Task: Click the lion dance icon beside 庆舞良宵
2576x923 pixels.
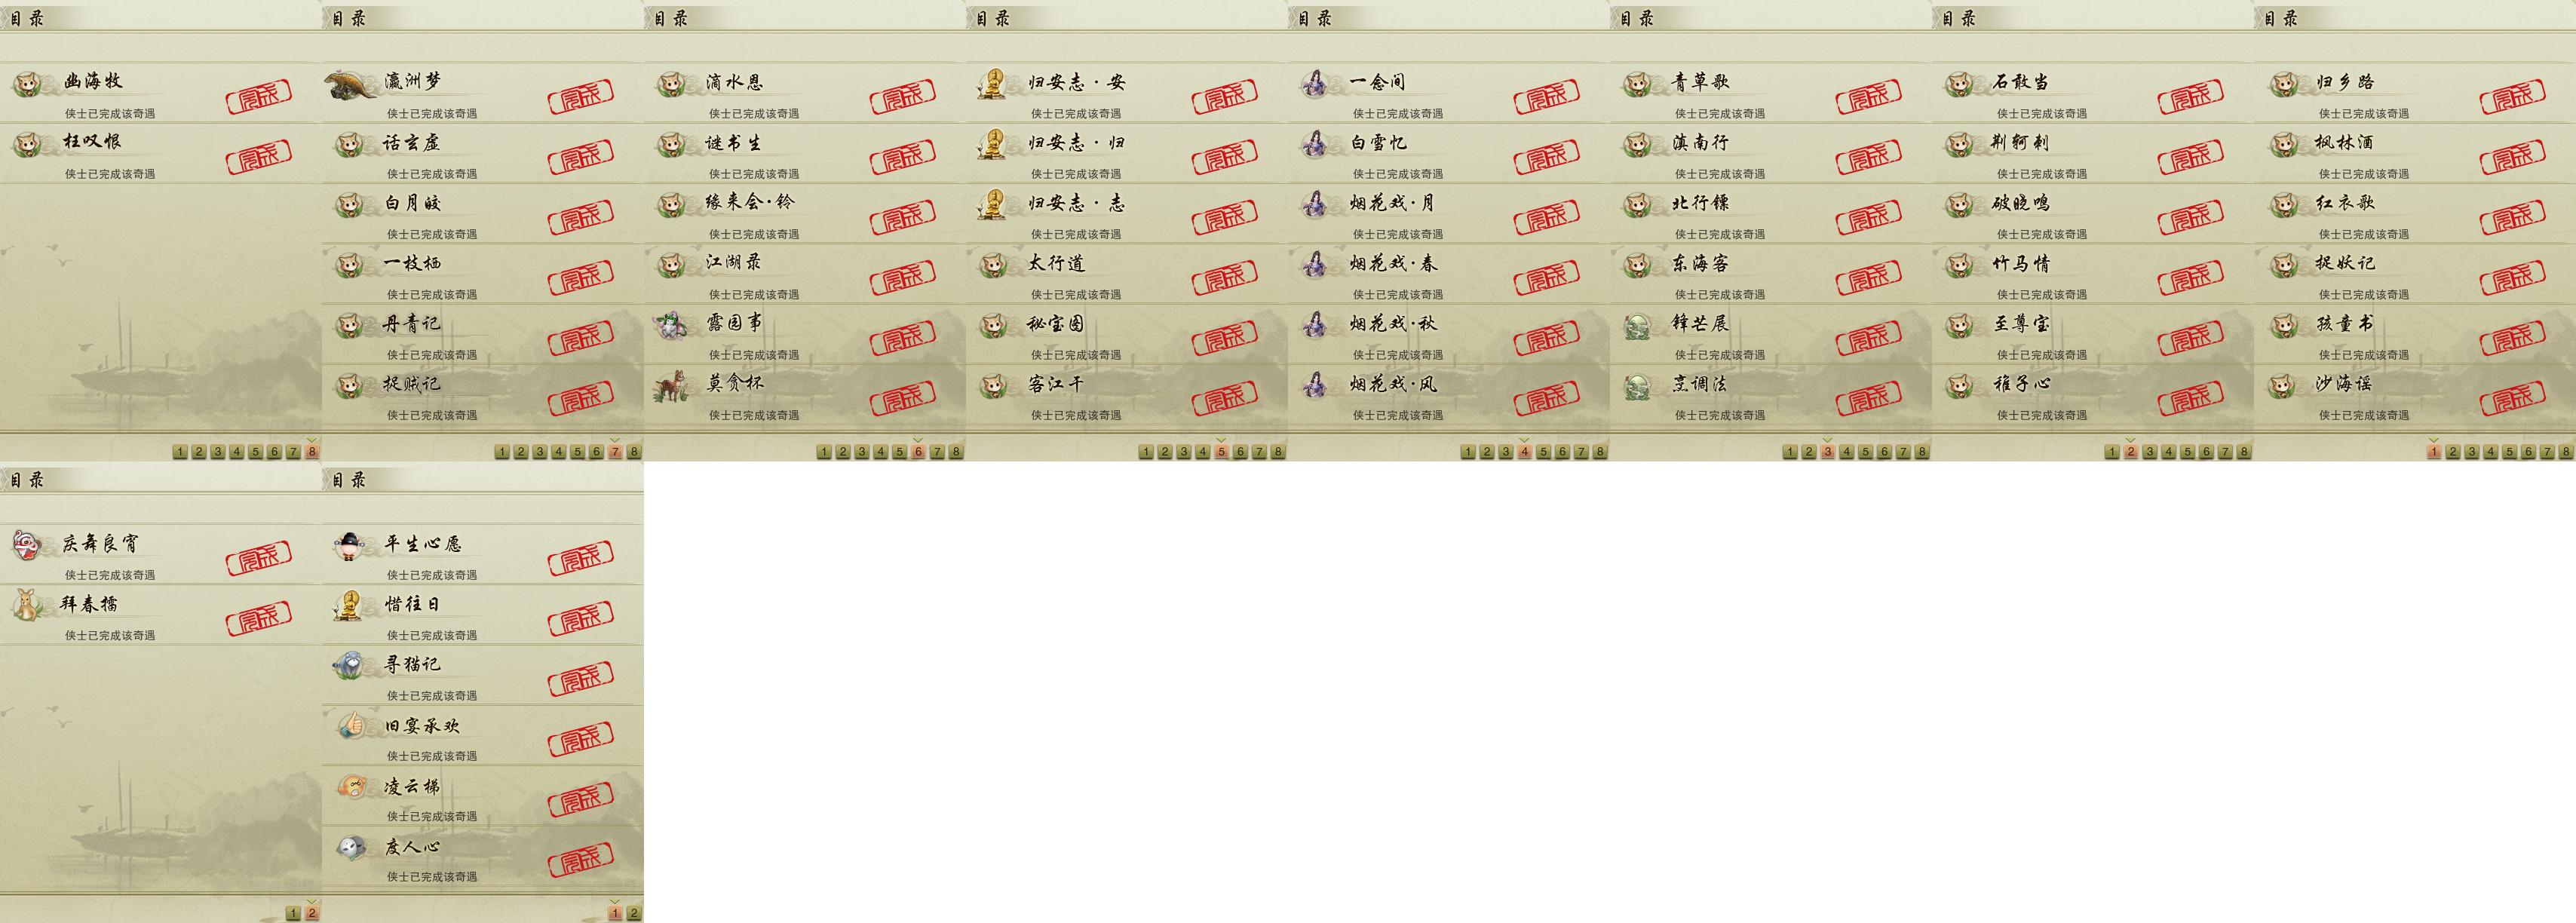Action: (x=26, y=545)
